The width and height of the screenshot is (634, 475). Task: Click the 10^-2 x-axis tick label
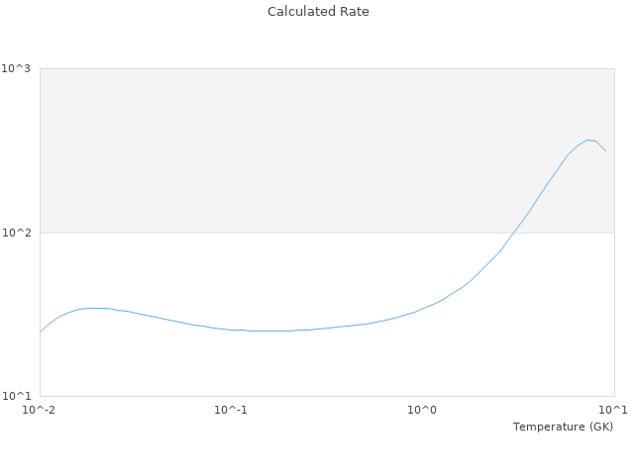coord(40,410)
